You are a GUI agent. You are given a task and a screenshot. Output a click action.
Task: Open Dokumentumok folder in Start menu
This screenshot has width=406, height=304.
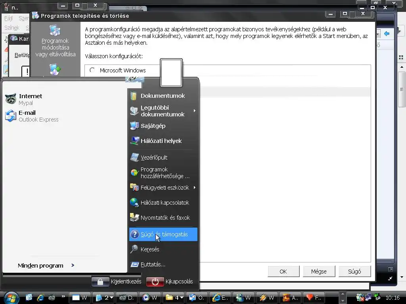163,96
